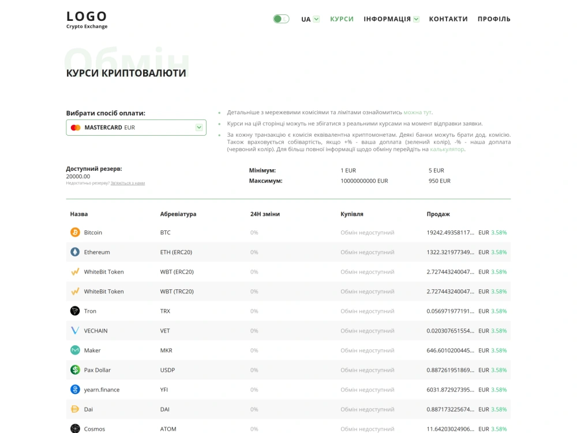This screenshot has height=433, width=577.
Task: Click the 'Зв'яжіться з нами' link
Action: (128, 183)
